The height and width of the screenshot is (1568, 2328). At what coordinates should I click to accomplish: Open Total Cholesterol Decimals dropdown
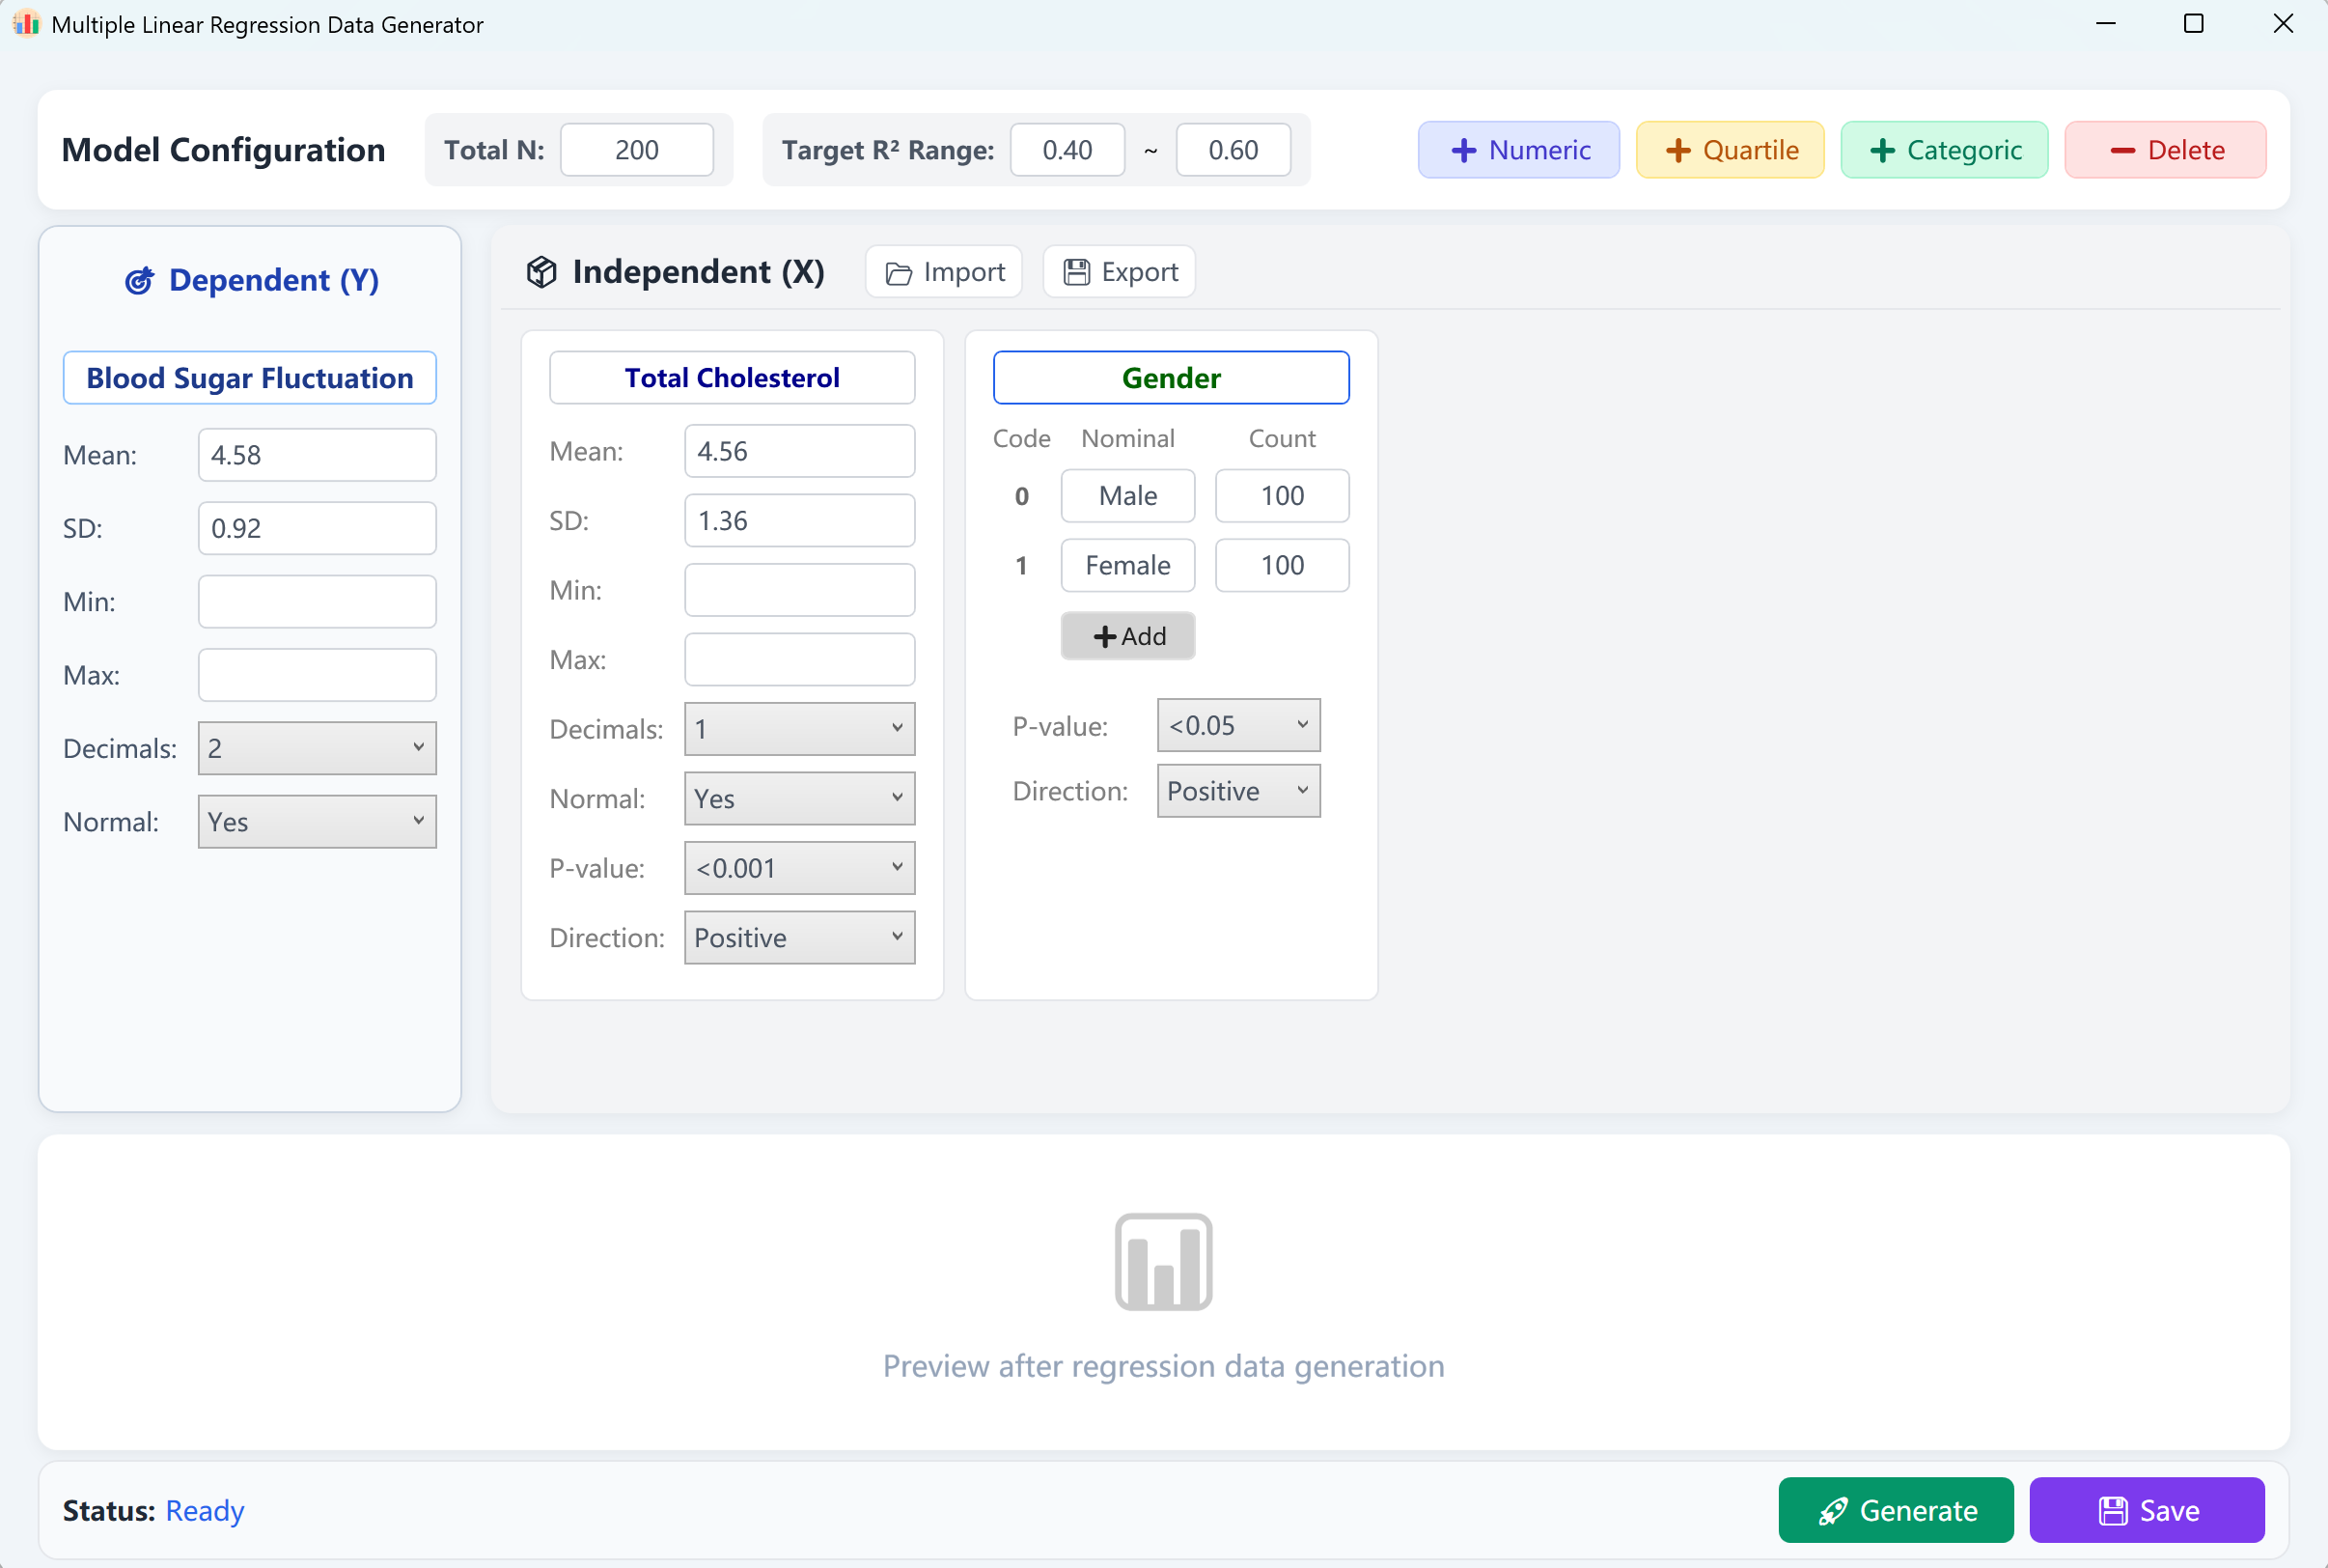coord(798,729)
